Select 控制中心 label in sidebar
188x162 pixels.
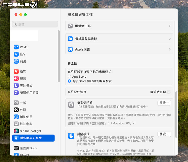26,124
